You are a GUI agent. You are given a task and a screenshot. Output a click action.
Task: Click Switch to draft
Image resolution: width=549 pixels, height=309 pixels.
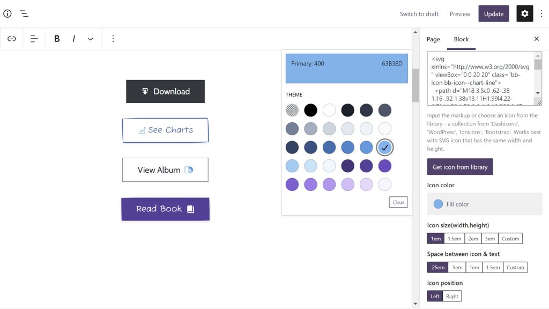tap(419, 13)
